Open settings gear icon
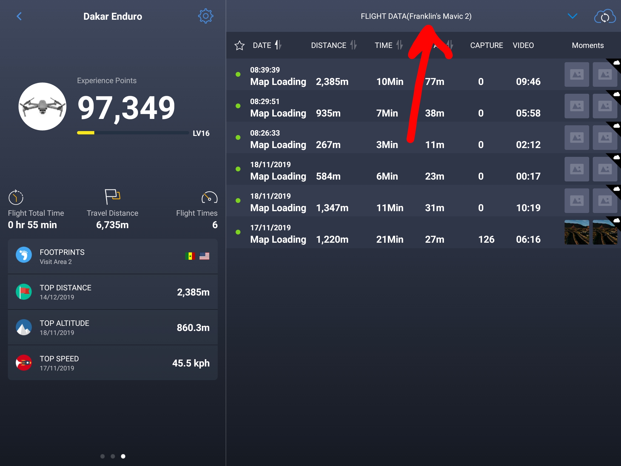The image size is (621, 466). 206,16
